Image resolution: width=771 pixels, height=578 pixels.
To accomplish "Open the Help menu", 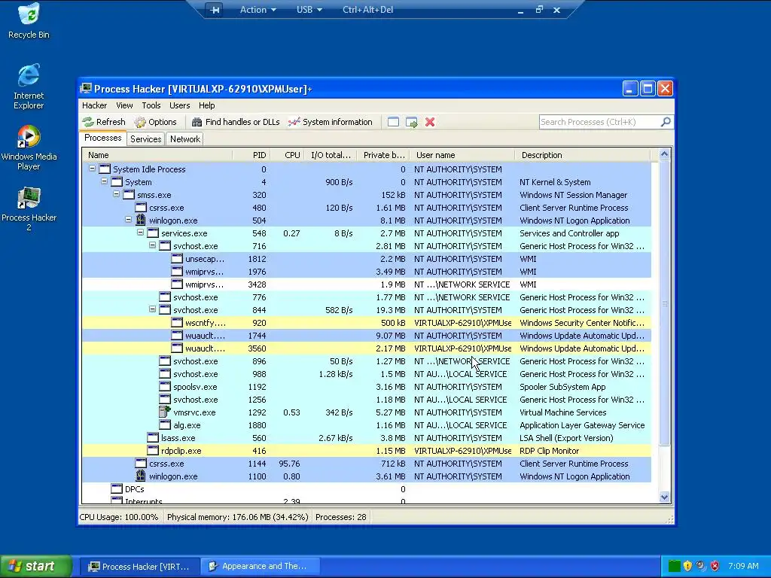I will (206, 105).
